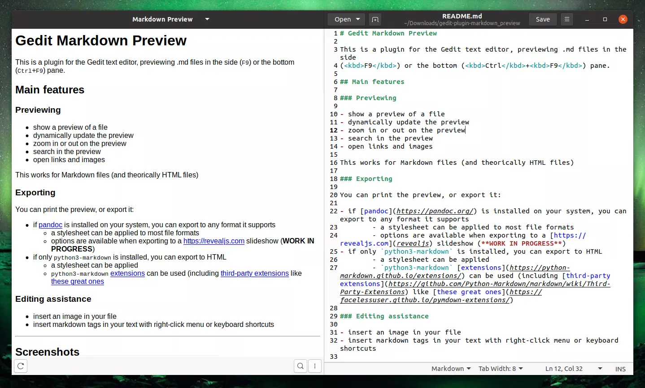
Task: Click the Gedit Markdown Preview heading
Action: (101, 40)
